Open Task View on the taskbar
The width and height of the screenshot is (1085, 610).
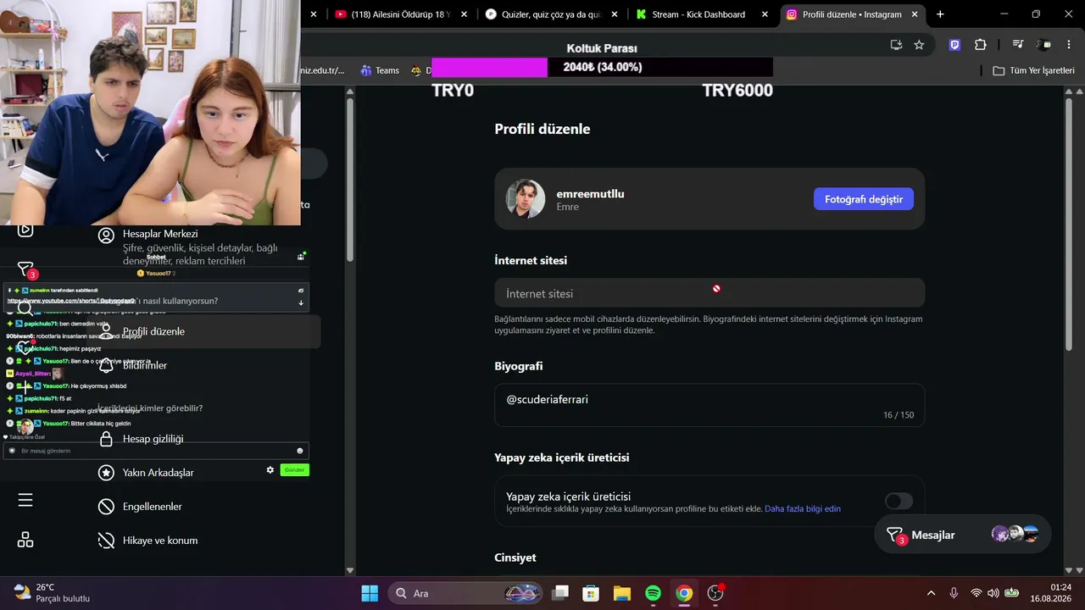(559, 593)
